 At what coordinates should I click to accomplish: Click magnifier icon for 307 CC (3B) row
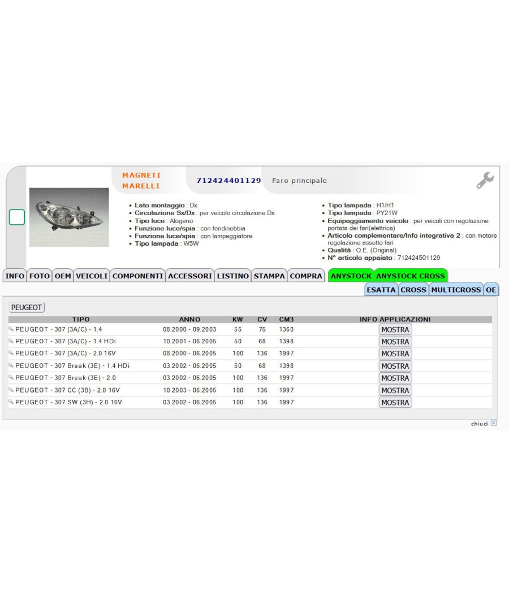click(x=11, y=390)
